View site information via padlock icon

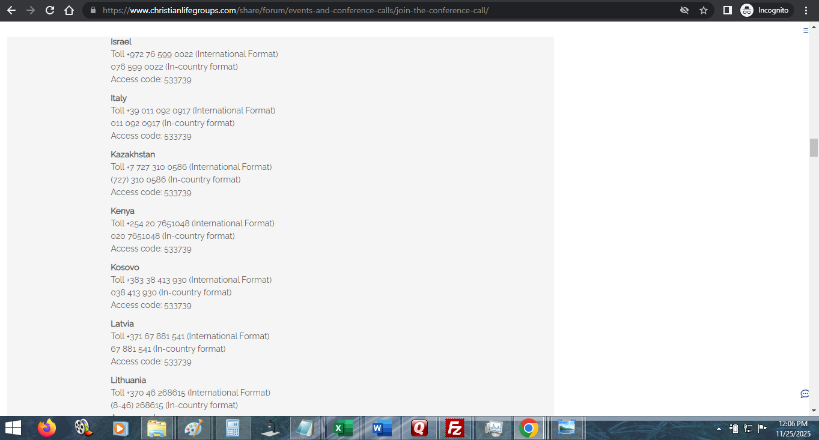point(93,10)
